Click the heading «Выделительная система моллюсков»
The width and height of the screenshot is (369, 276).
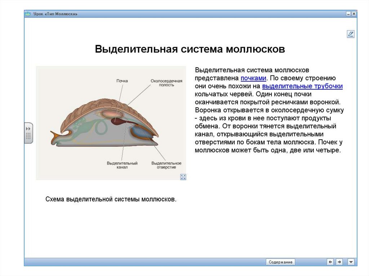(x=190, y=49)
